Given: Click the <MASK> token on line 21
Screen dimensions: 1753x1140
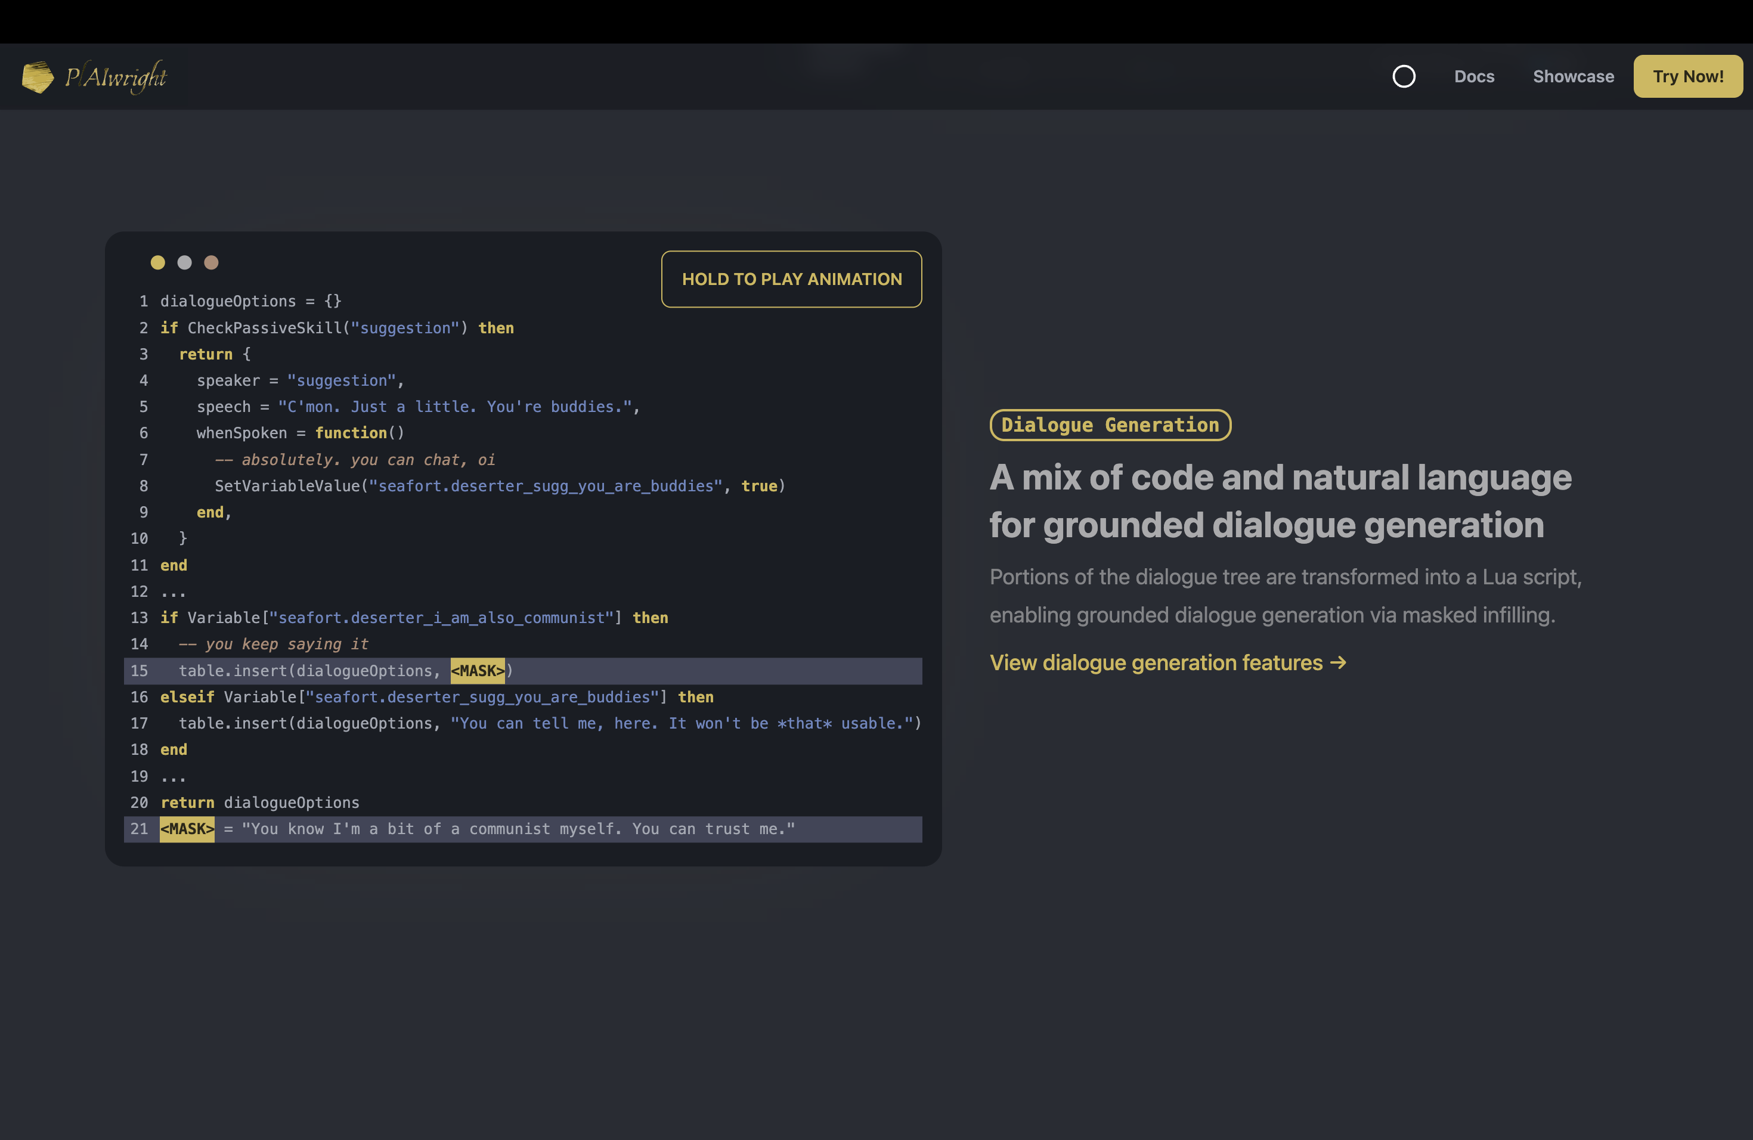Looking at the screenshot, I should [187, 829].
